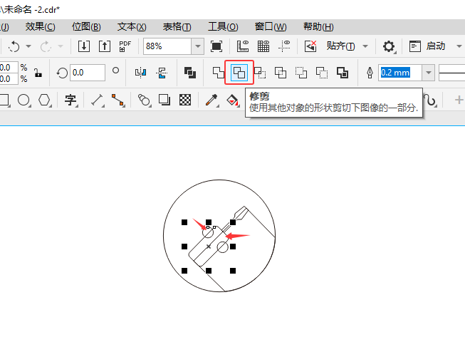This screenshot has height=347, width=465.
Task: Click the Redo arrow icon
Action: tap(46, 46)
